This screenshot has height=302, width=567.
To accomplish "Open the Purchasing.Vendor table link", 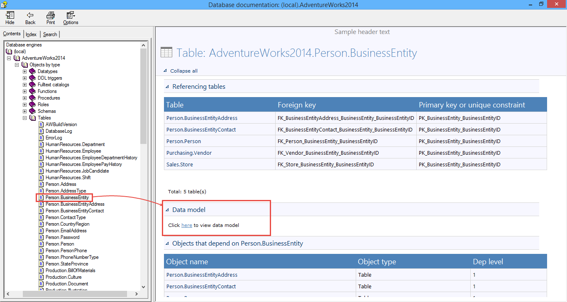I will click(189, 153).
